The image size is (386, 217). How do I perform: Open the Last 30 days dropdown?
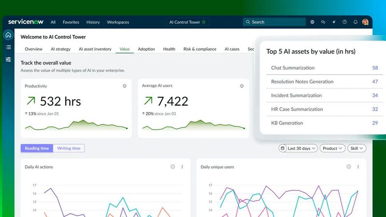coord(298,148)
